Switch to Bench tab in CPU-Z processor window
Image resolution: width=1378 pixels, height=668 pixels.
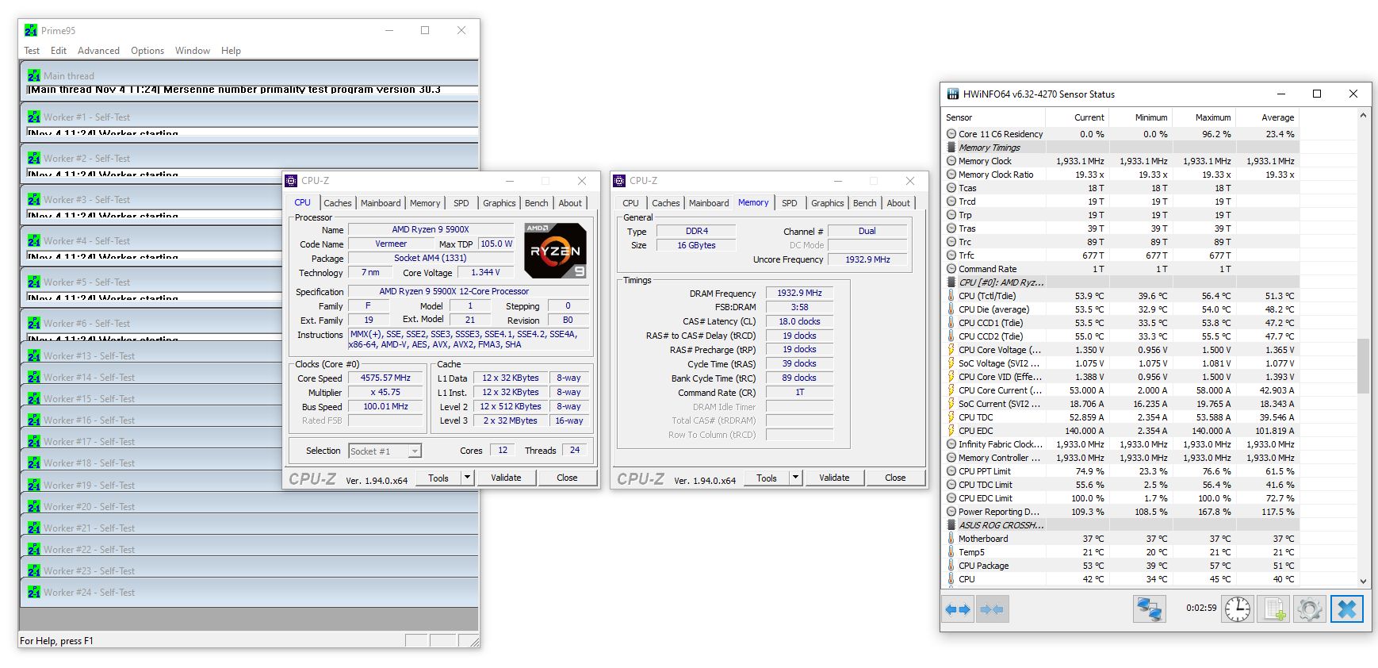(x=536, y=203)
